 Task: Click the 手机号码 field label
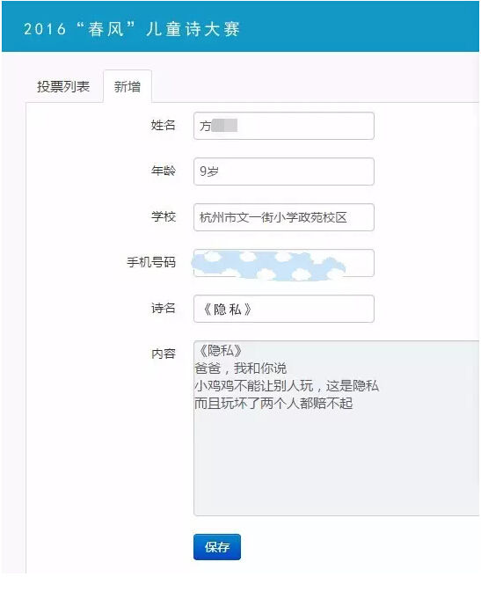pyautogui.click(x=151, y=262)
